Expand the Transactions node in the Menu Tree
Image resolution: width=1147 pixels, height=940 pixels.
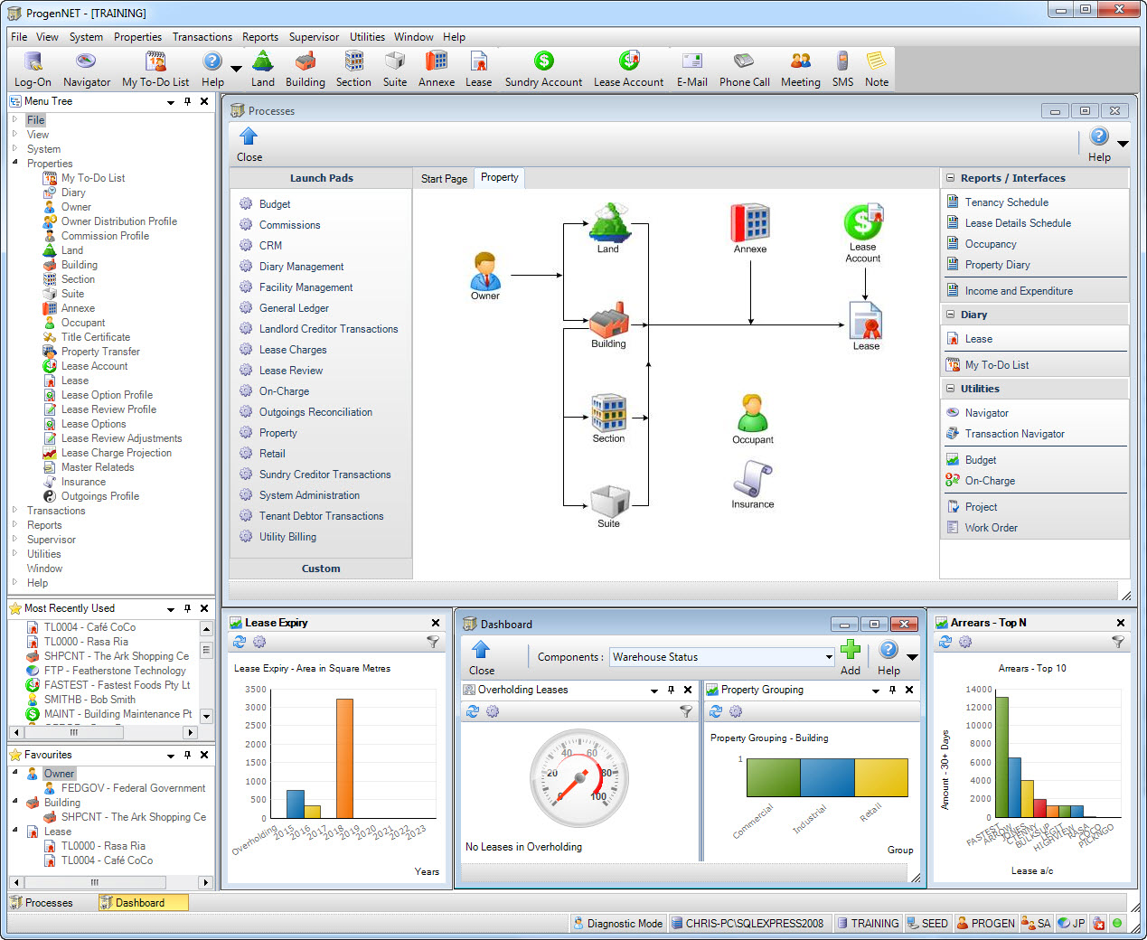[x=16, y=510]
